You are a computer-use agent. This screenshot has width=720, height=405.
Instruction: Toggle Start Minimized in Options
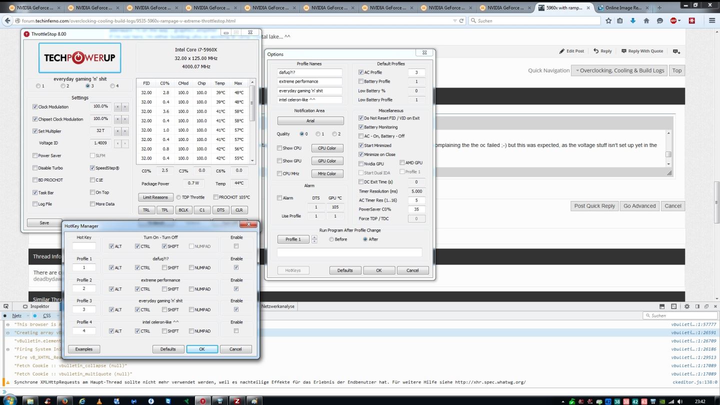(x=361, y=145)
